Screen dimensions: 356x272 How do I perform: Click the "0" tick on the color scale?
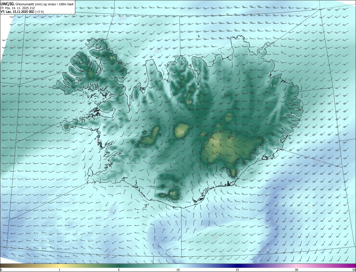click(1, 270)
